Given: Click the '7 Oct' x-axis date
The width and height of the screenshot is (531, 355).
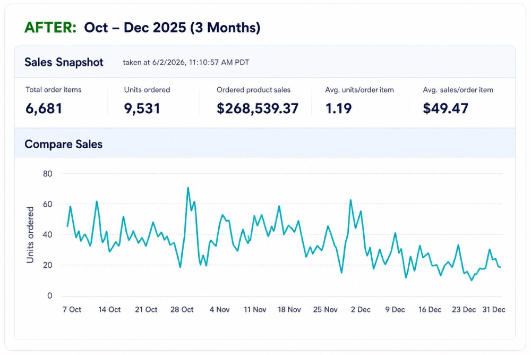Looking at the screenshot, I should [x=72, y=310].
